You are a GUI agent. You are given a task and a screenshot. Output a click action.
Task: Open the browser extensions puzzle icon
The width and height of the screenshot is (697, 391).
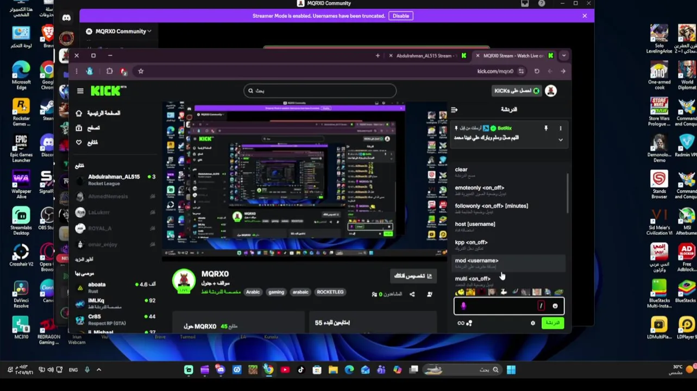[x=110, y=71]
